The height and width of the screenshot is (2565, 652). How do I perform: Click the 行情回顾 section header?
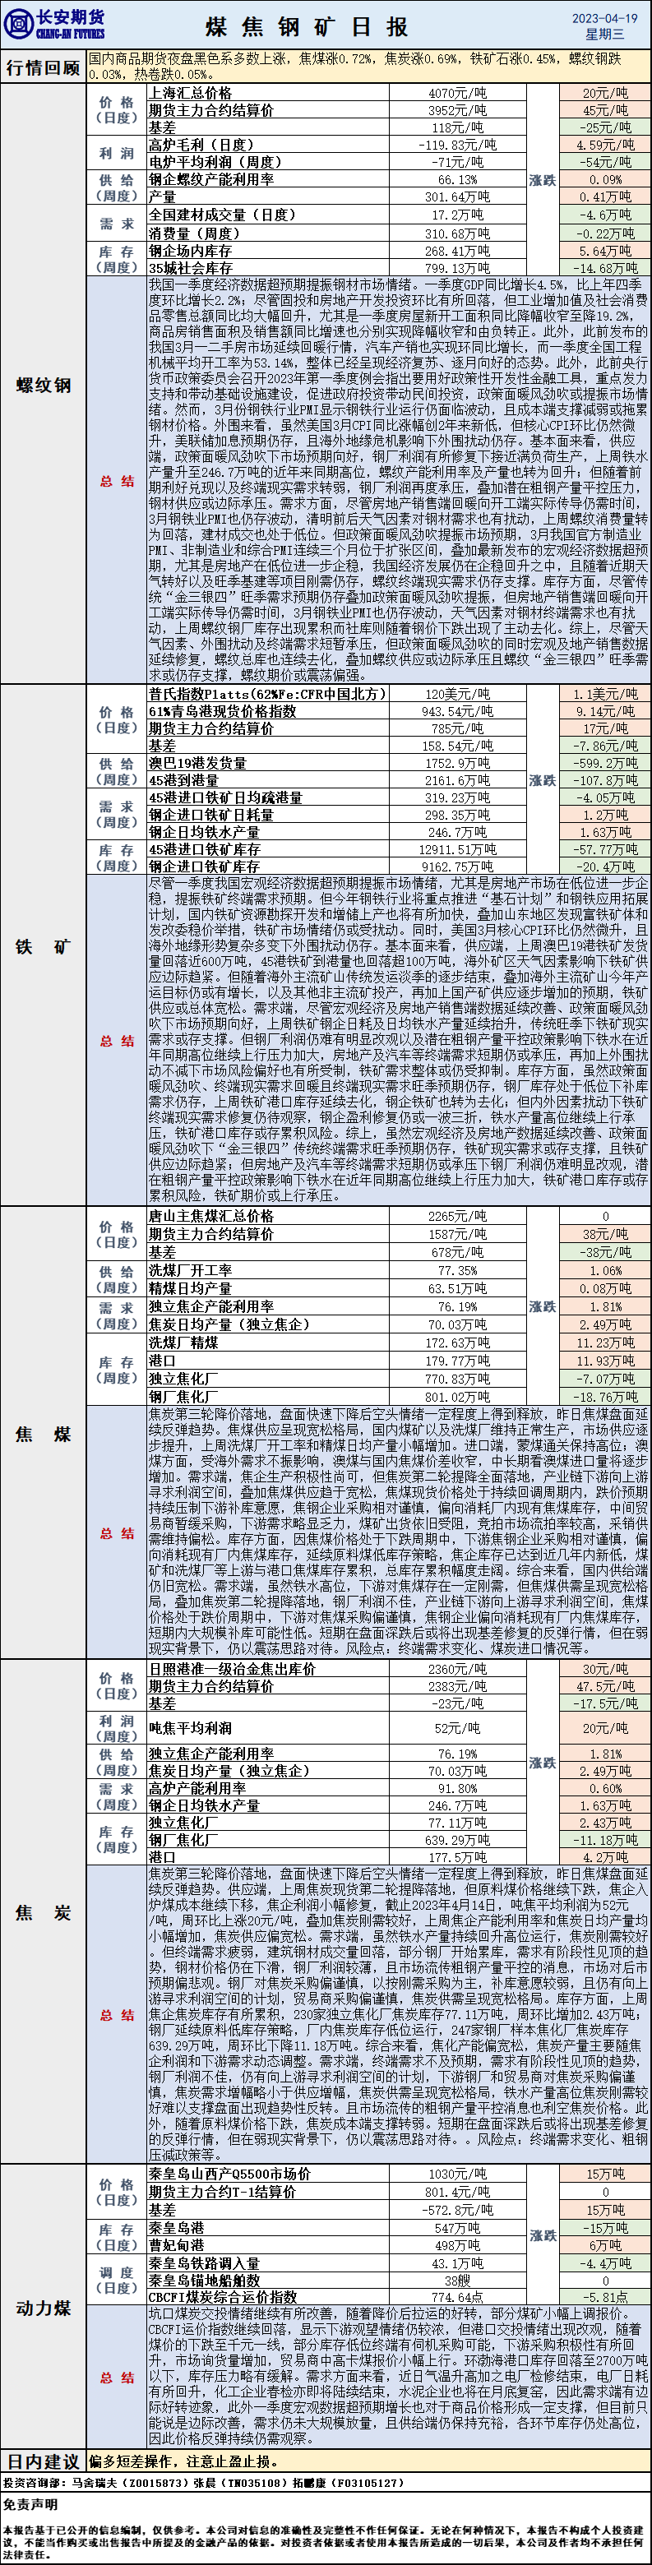click(43, 67)
